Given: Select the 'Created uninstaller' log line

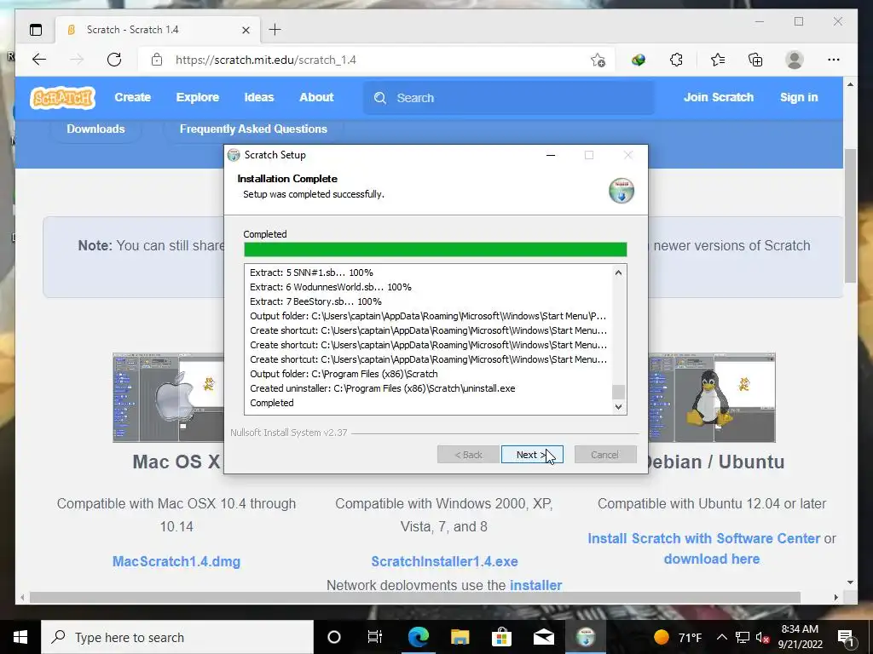Looking at the screenshot, I should (x=383, y=388).
